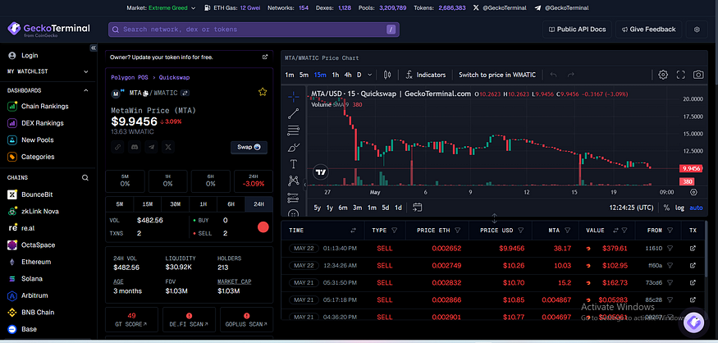This screenshot has width=718, height=343.
Task: Take a chart snapshot with camera icon
Action: 697,75
